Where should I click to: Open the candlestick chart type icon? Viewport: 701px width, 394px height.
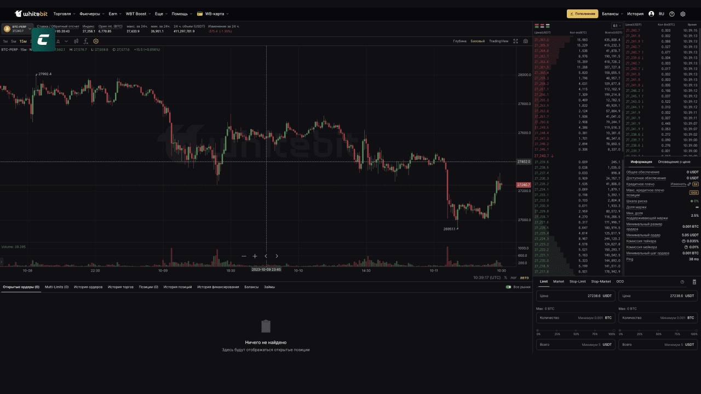[x=76, y=41]
